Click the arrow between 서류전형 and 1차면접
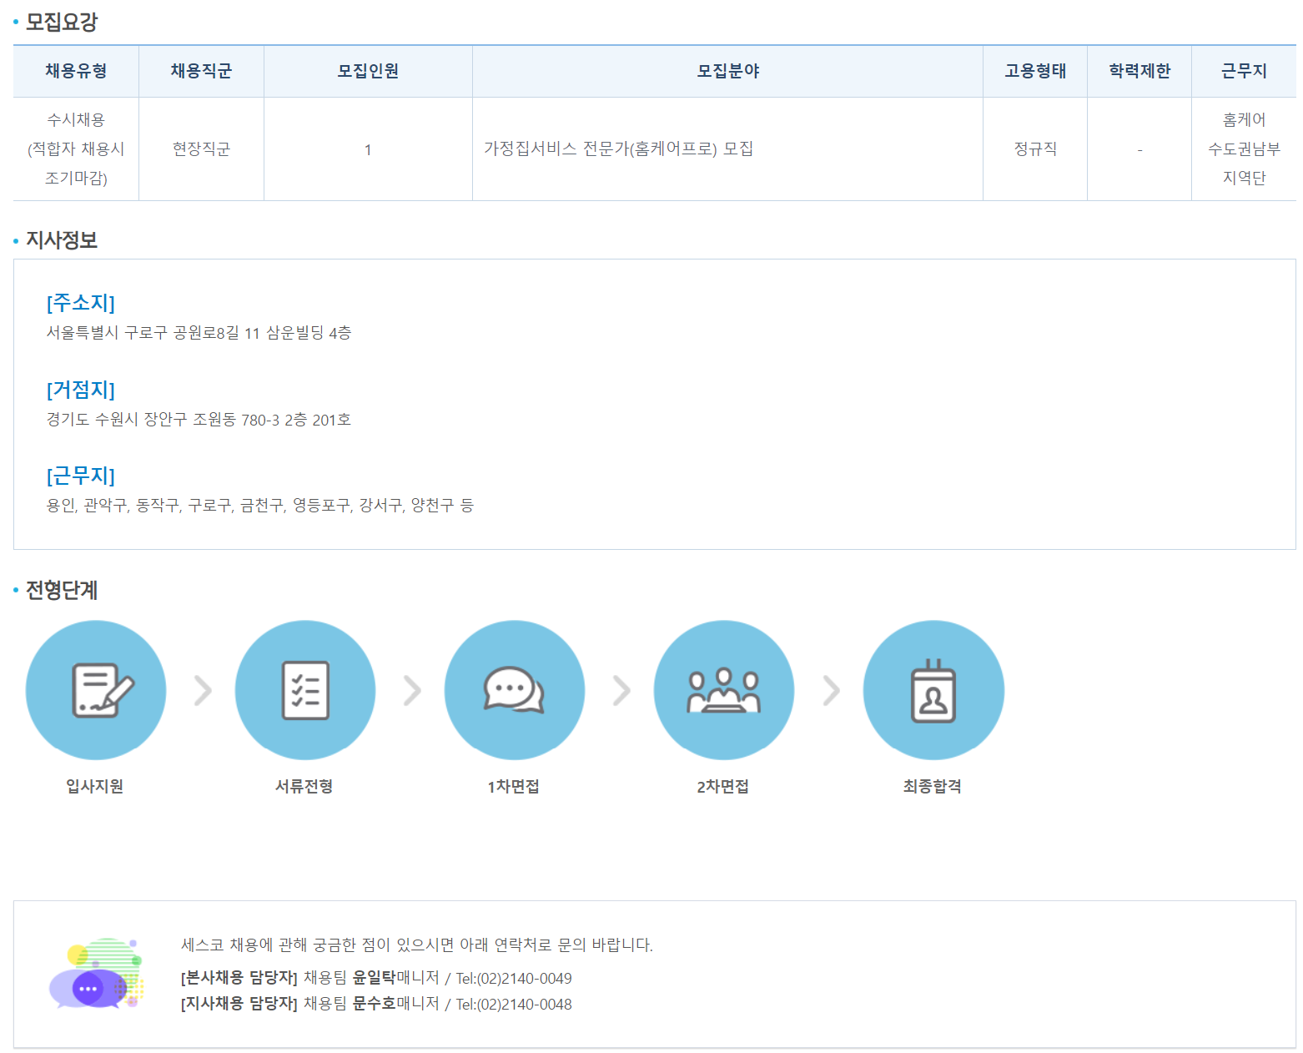This screenshot has width=1303, height=1053. point(412,690)
